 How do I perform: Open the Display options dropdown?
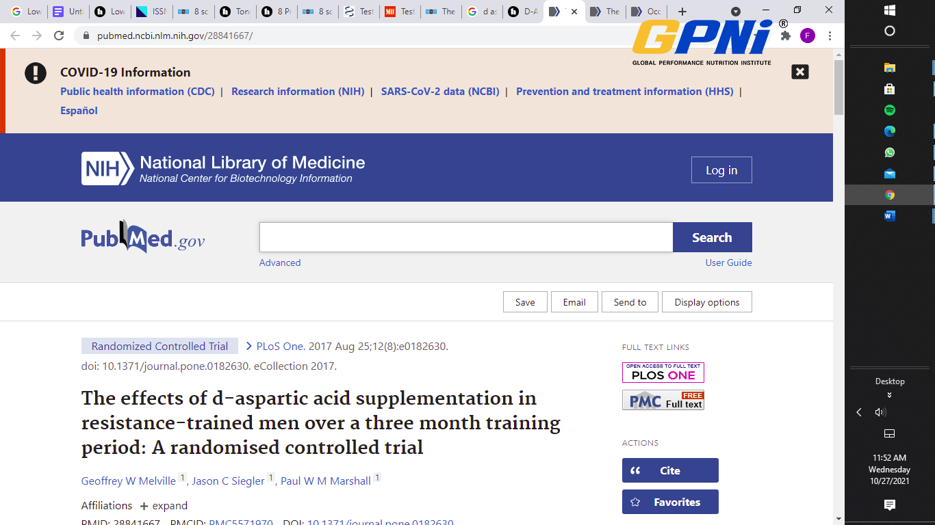coord(706,302)
